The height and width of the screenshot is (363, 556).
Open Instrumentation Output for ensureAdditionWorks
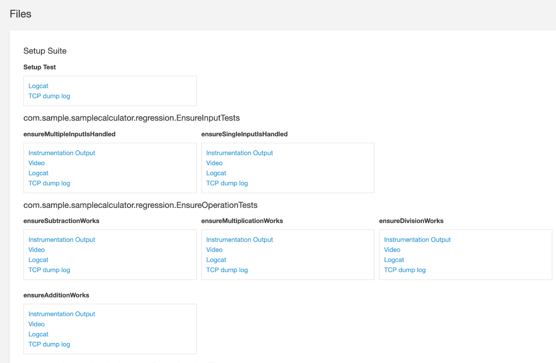tap(62, 314)
